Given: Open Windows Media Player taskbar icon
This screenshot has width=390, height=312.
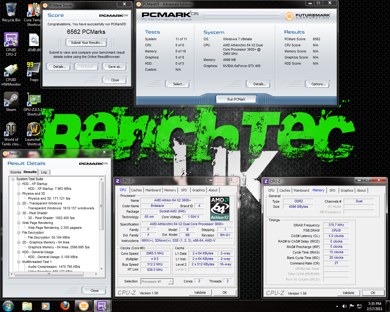Looking at the screenshot, I should coord(46,306).
